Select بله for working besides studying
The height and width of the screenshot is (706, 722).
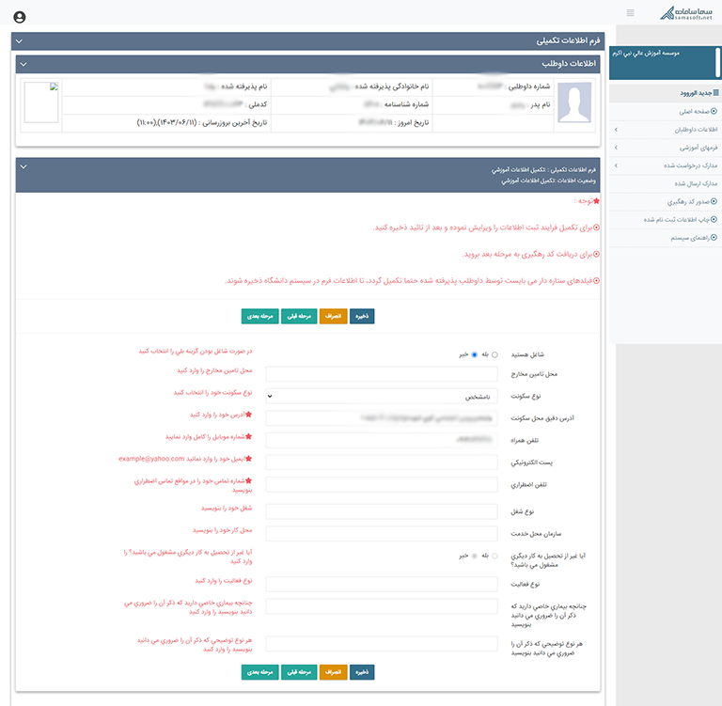[x=495, y=556]
